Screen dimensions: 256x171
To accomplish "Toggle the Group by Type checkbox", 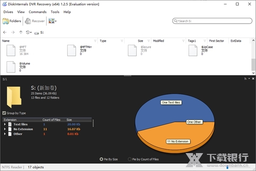I will 4,113.
